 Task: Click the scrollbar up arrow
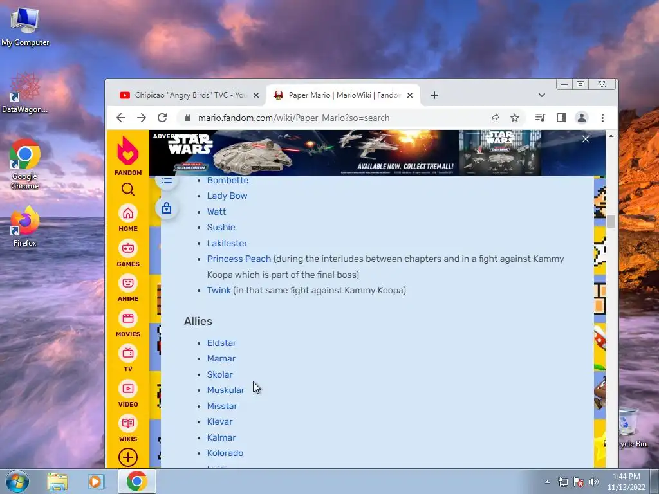tap(611, 136)
